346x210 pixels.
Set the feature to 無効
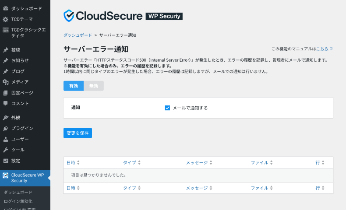pos(94,86)
